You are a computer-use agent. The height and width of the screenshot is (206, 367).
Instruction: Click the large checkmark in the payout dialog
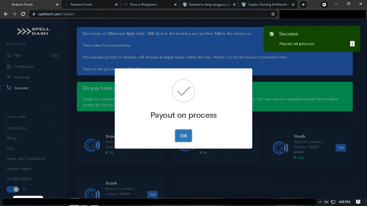pos(183,91)
